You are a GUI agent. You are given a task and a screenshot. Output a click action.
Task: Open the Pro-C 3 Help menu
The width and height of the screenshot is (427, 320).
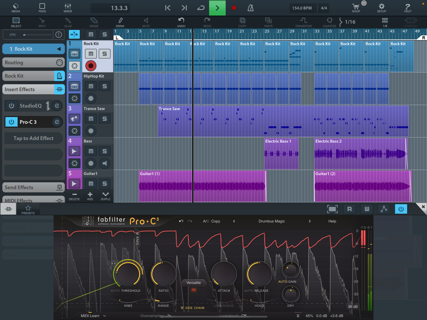(x=332, y=221)
